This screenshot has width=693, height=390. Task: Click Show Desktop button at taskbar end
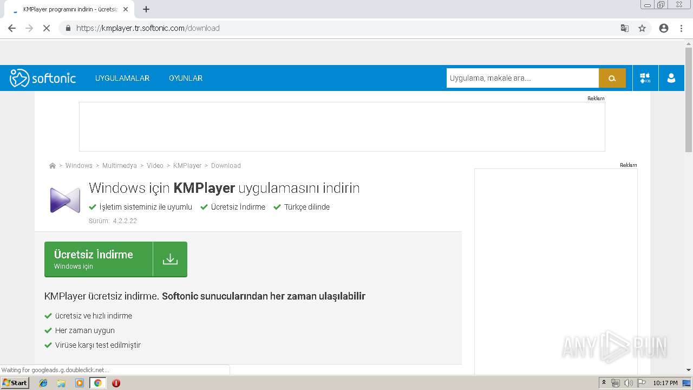coord(687,383)
